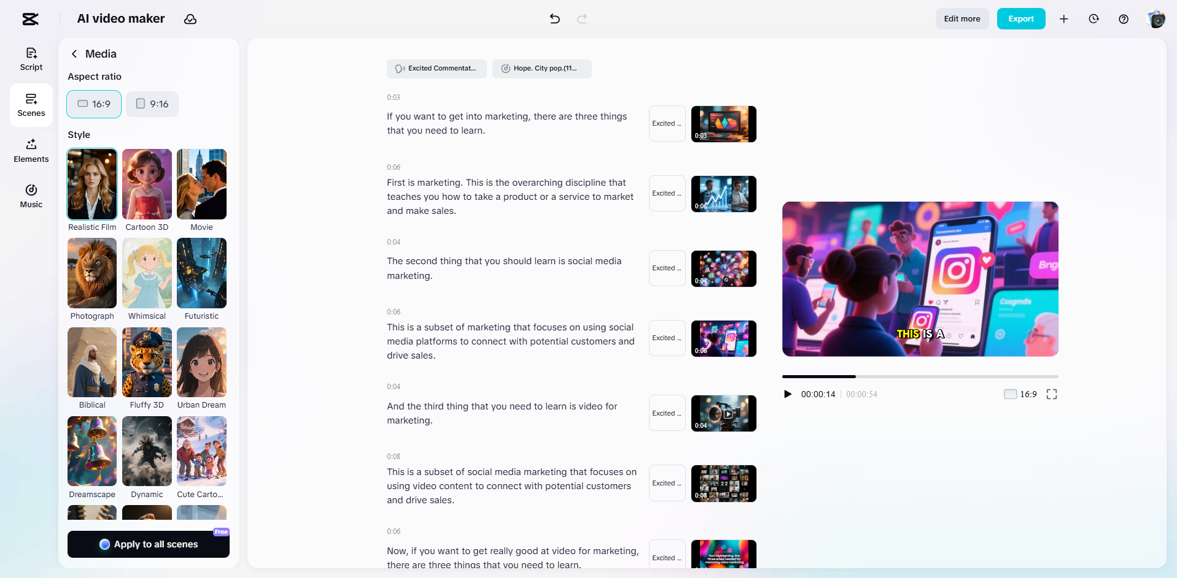Go back from the Media panel
Viewport: 1177px width, 578px height.
coord(74,54)
